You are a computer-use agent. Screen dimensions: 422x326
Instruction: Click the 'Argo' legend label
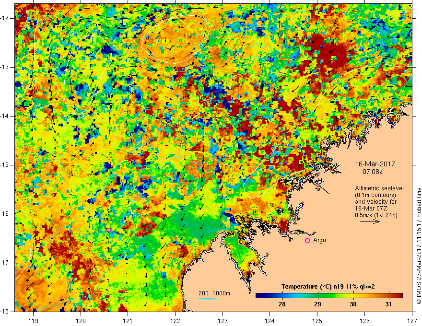319,240
